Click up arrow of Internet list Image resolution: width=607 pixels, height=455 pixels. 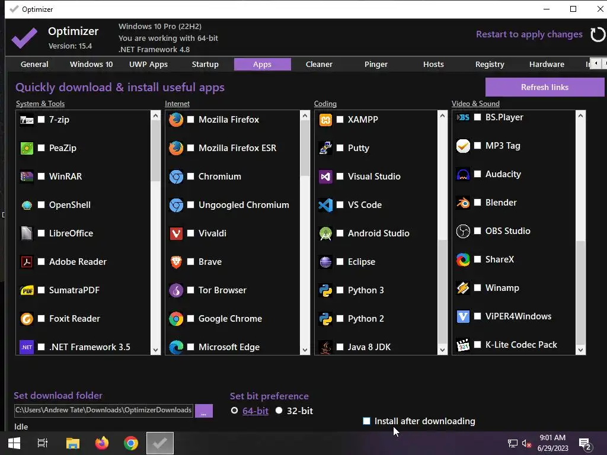(x=305, y=116)
